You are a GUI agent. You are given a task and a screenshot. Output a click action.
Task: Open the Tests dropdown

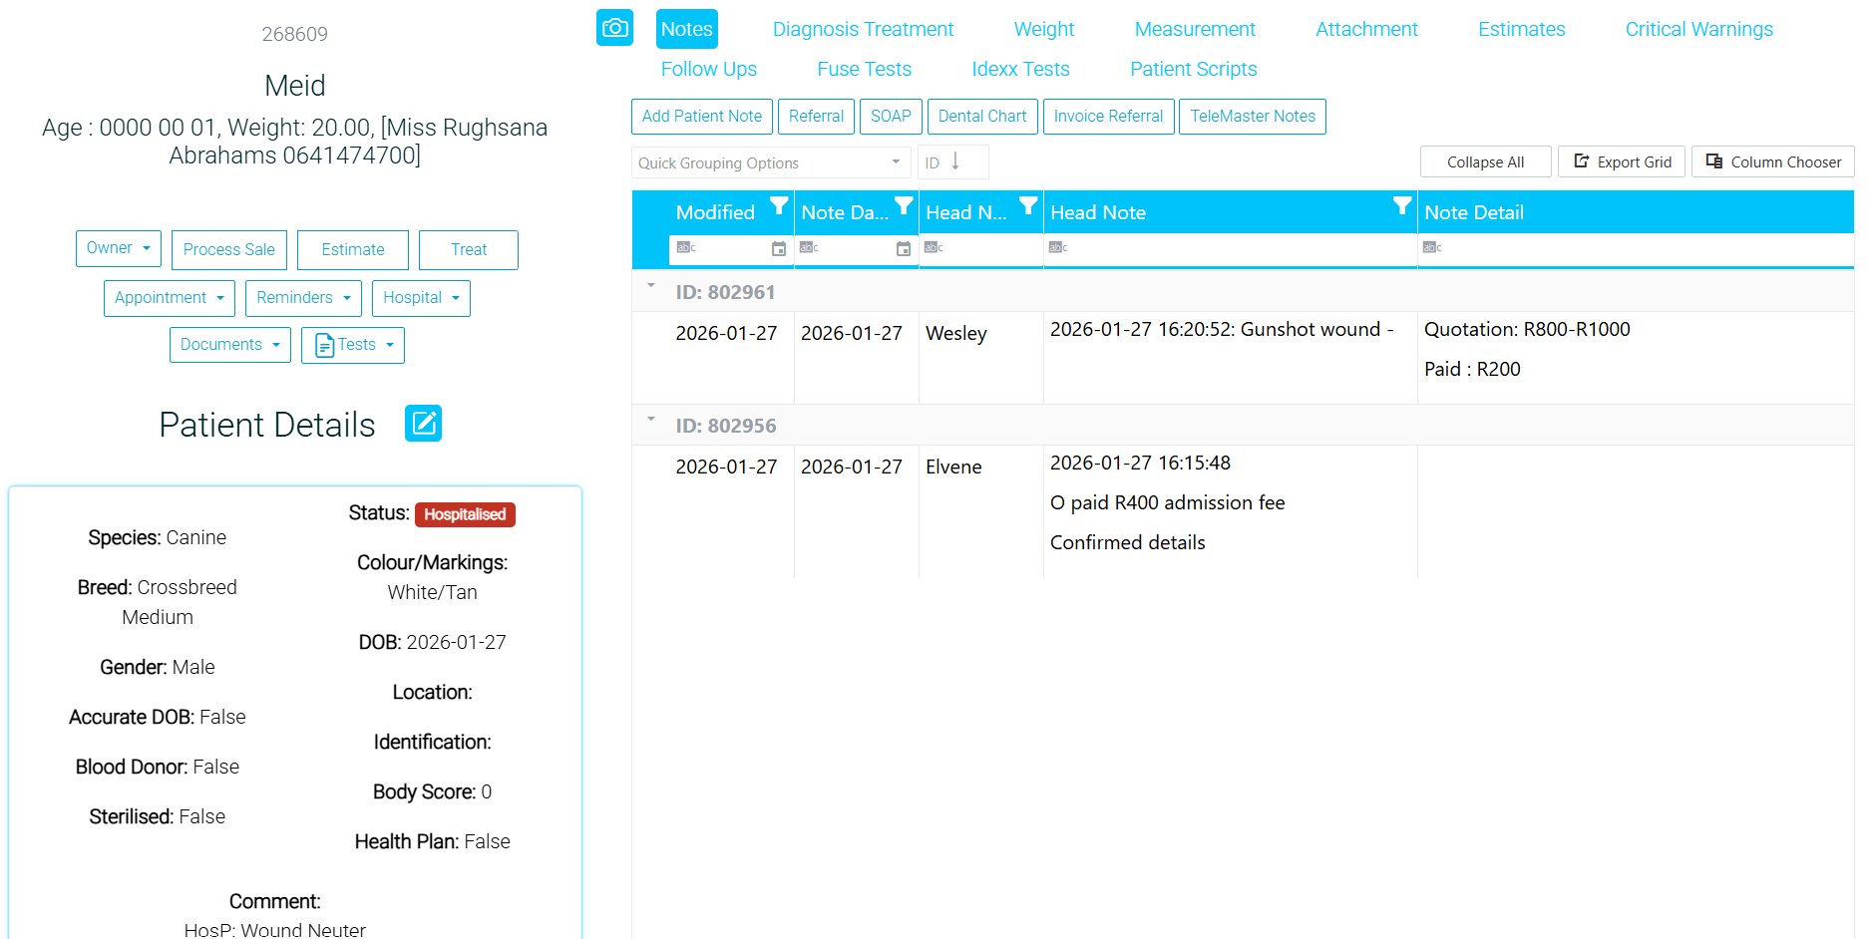[x=353, y=345]
